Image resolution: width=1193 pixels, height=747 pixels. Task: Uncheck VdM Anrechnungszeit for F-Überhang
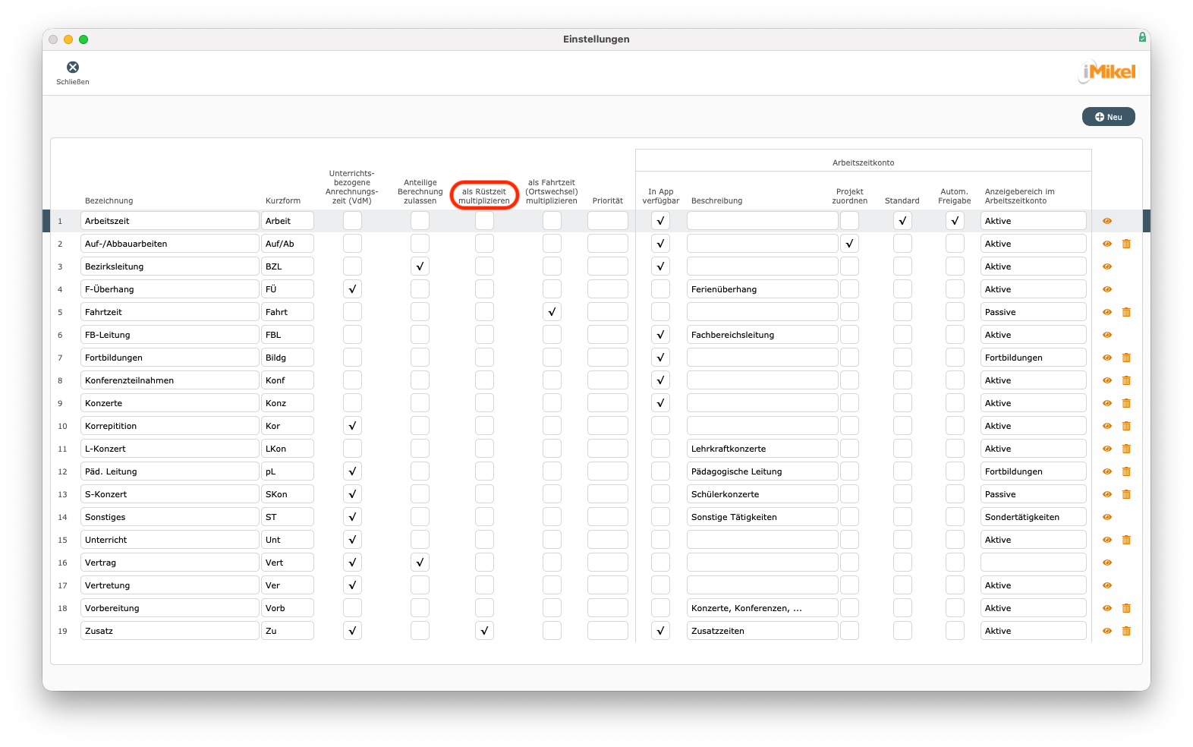352,289
